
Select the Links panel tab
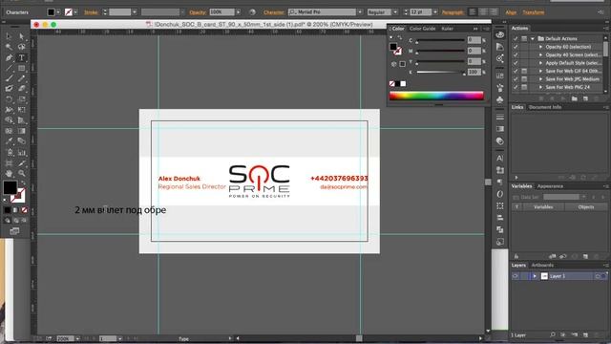(x=517, y=107)
